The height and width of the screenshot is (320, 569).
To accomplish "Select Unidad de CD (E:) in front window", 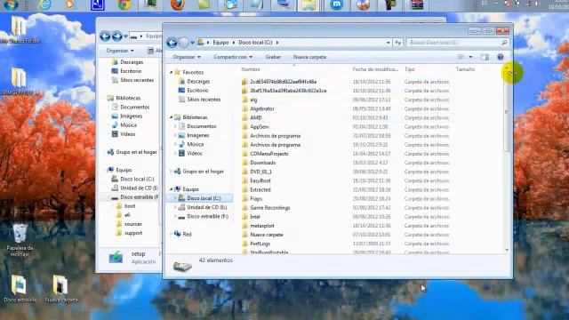I will 207,207.
